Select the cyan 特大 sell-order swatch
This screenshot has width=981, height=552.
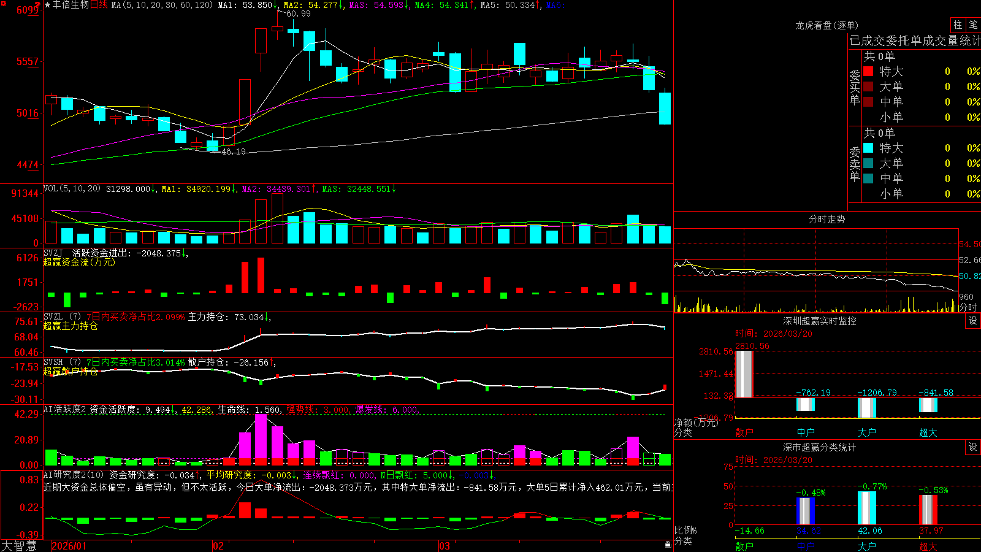click(x=868, y=148)
